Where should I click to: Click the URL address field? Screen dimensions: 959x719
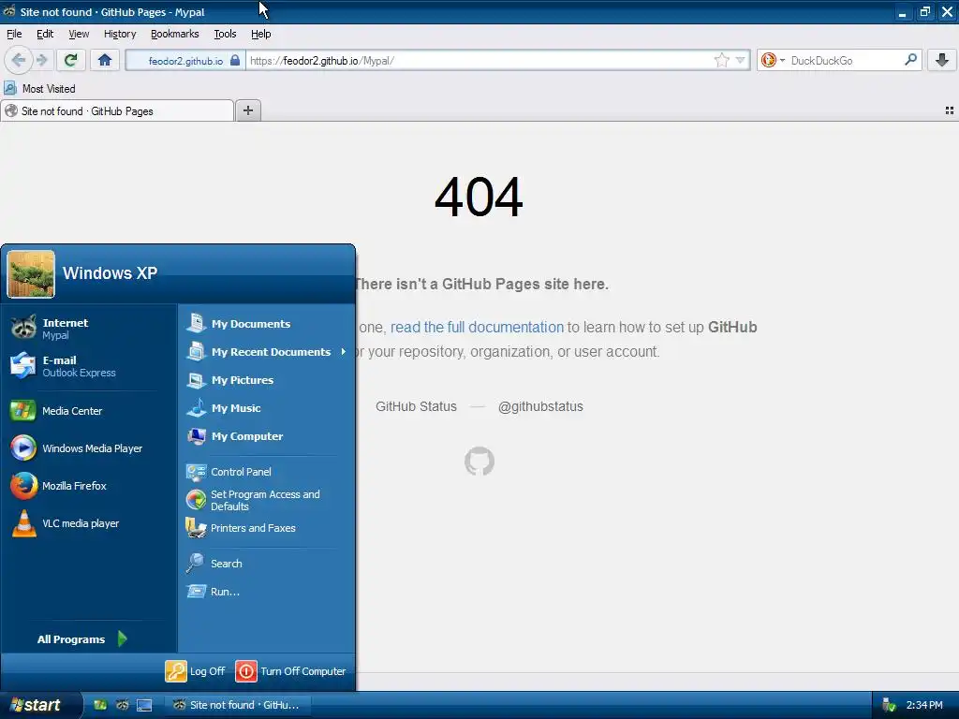480,61
